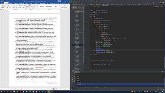Toggle italic formatting in Word

tap(9, 7)
